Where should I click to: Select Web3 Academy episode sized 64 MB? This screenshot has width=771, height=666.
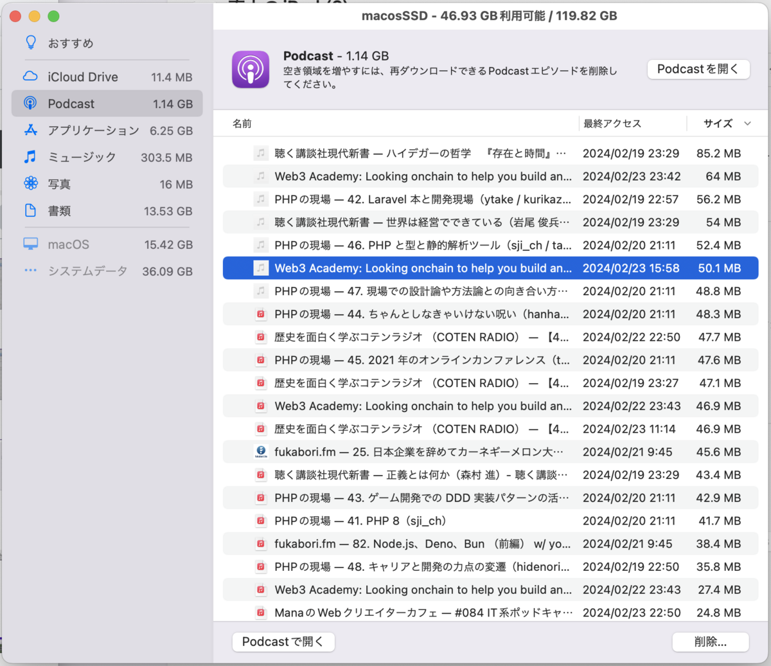click(x=490, y=176)
